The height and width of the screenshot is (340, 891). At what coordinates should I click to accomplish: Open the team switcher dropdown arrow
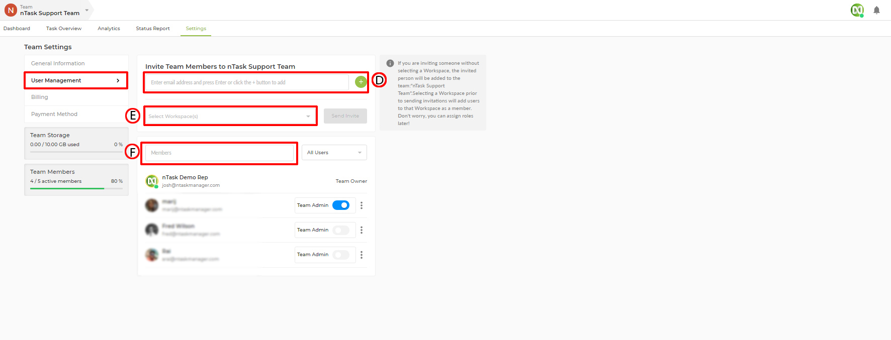86,10
